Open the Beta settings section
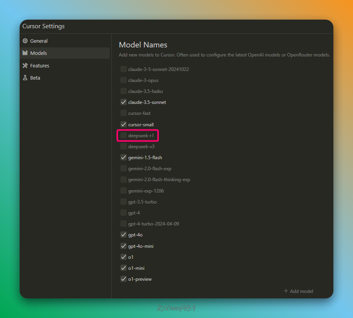Screen dimensions: 353x318 tap(35, 78)
